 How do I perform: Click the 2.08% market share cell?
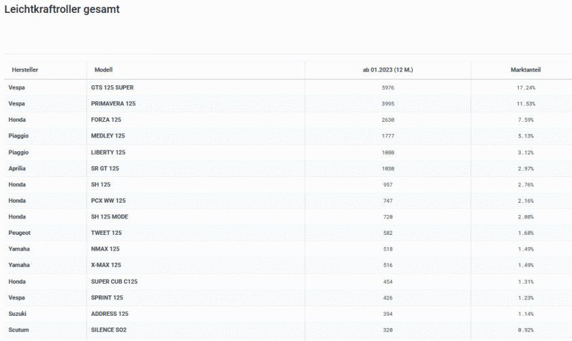526,217
